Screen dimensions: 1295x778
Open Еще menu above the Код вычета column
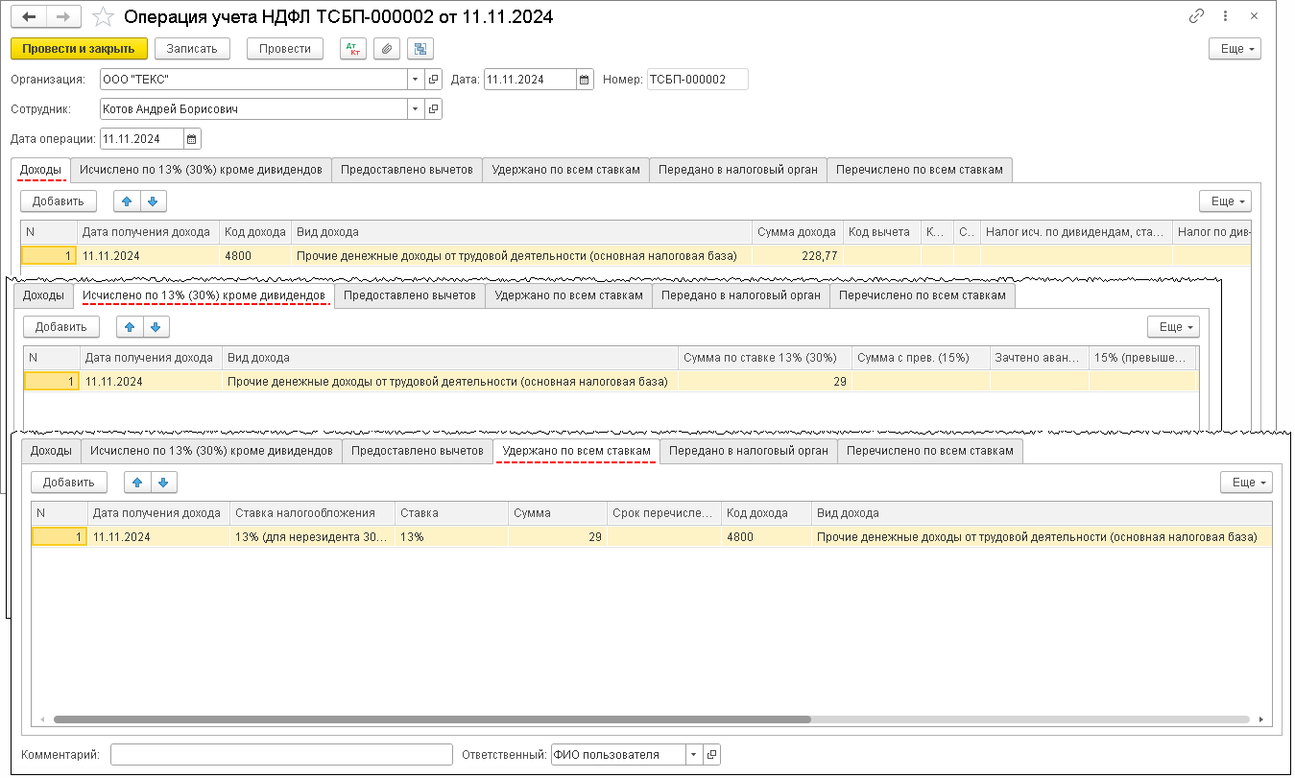pyautogui.click(x=1225, y=201)
